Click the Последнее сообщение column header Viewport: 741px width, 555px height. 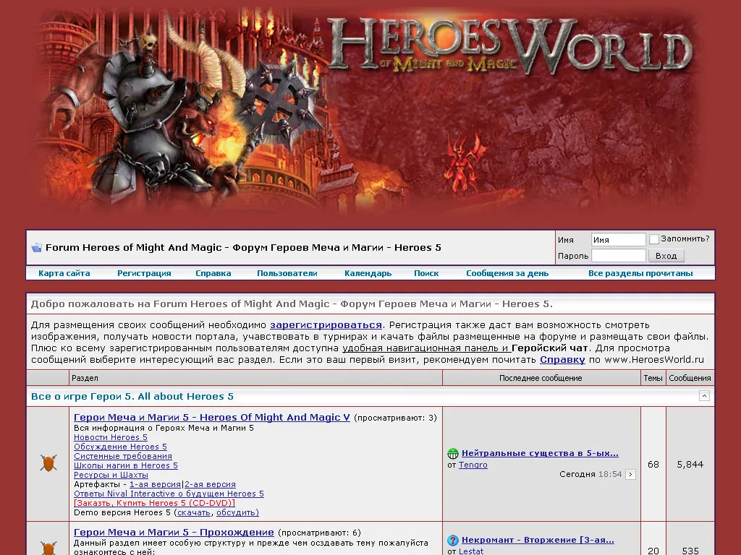(541, 378)
